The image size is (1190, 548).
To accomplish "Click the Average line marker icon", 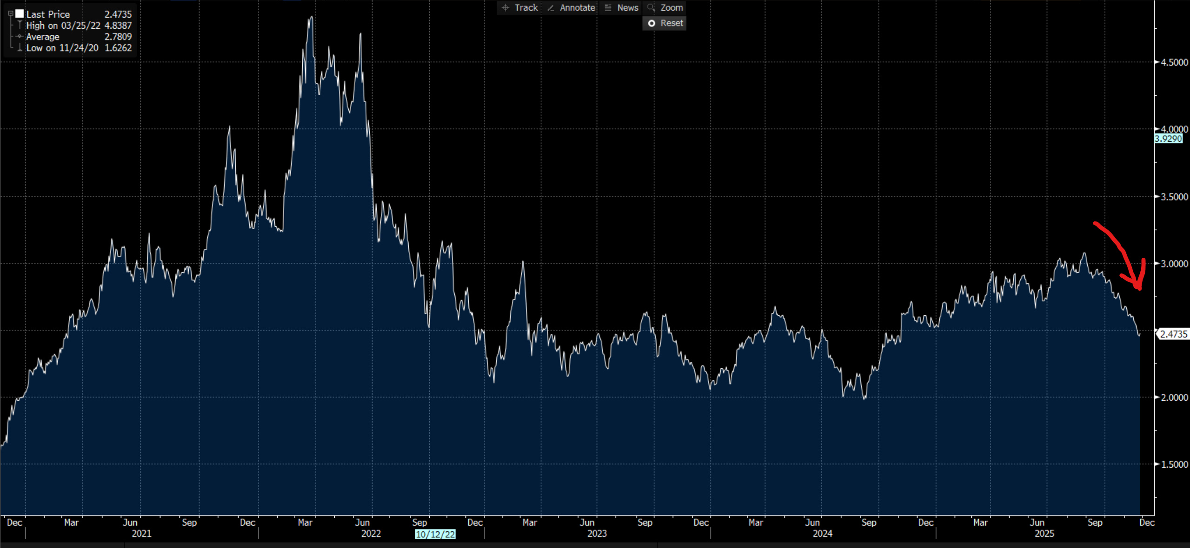I will [x=20, y=36].
